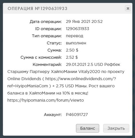Click the Сумма с комиссией value 2.52 $
This screenshot has height=138, width=135.
click(72, 57)
